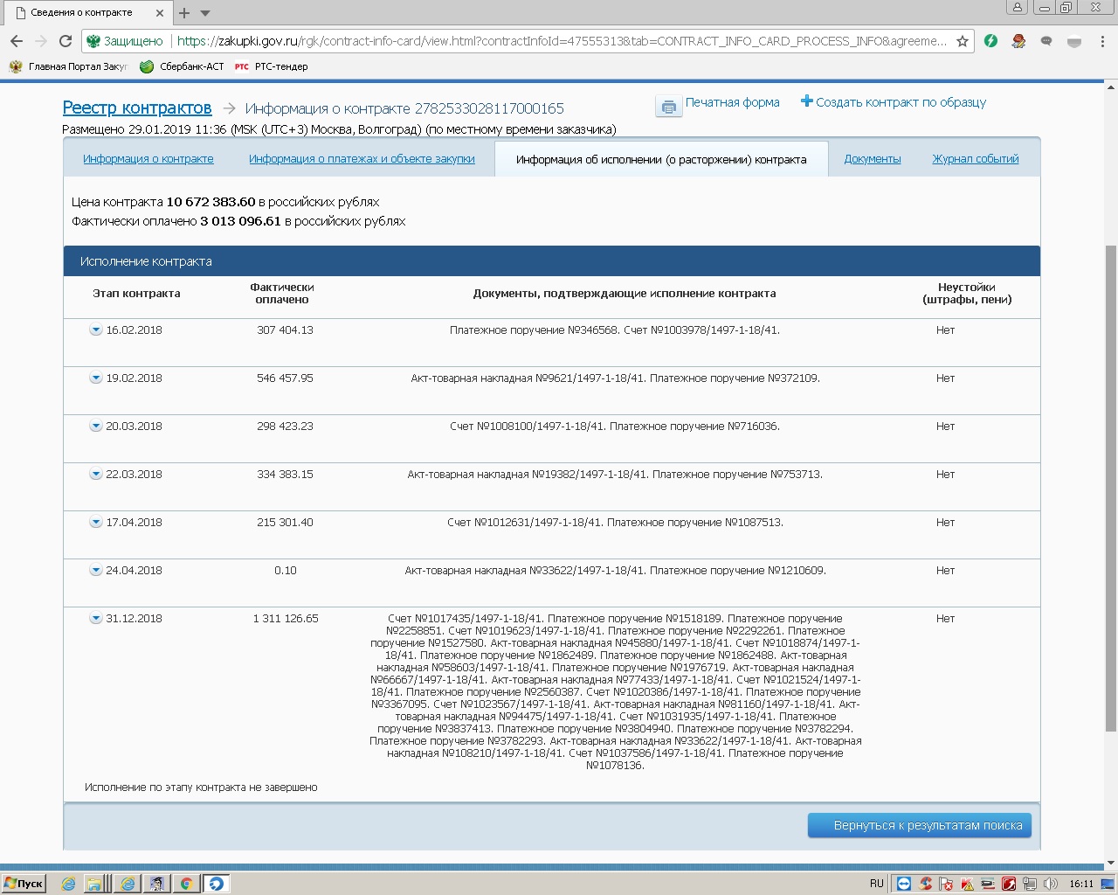Expand the 16.02.2018 contract stage
1118x895 pixels.
point(95,330)
